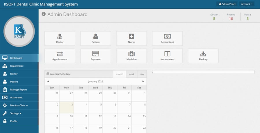Go to previous month in calendar

pyautogui.click(x=48, y=82)
